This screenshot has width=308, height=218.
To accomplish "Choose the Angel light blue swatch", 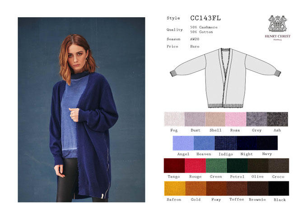I will 183,143.
